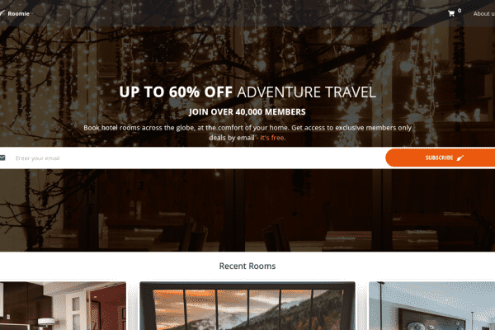Click the Up to 60% off headline

pyautogui.click(x=176, y=92)
